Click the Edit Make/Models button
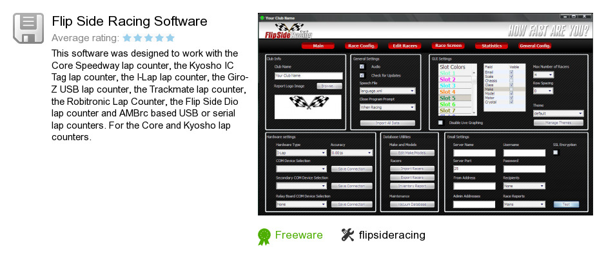The image size is (606, 265). click(412, 152)
